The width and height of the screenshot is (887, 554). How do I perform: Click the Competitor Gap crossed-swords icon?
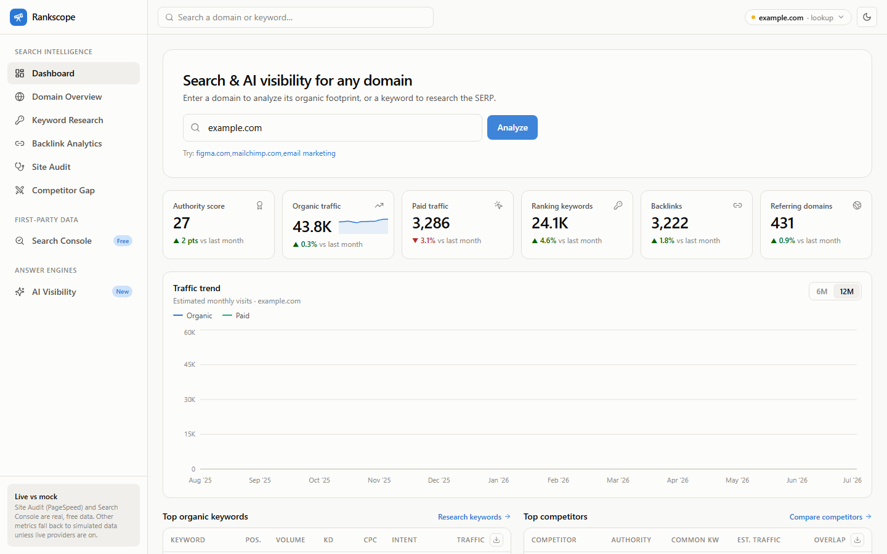point(20,190)
